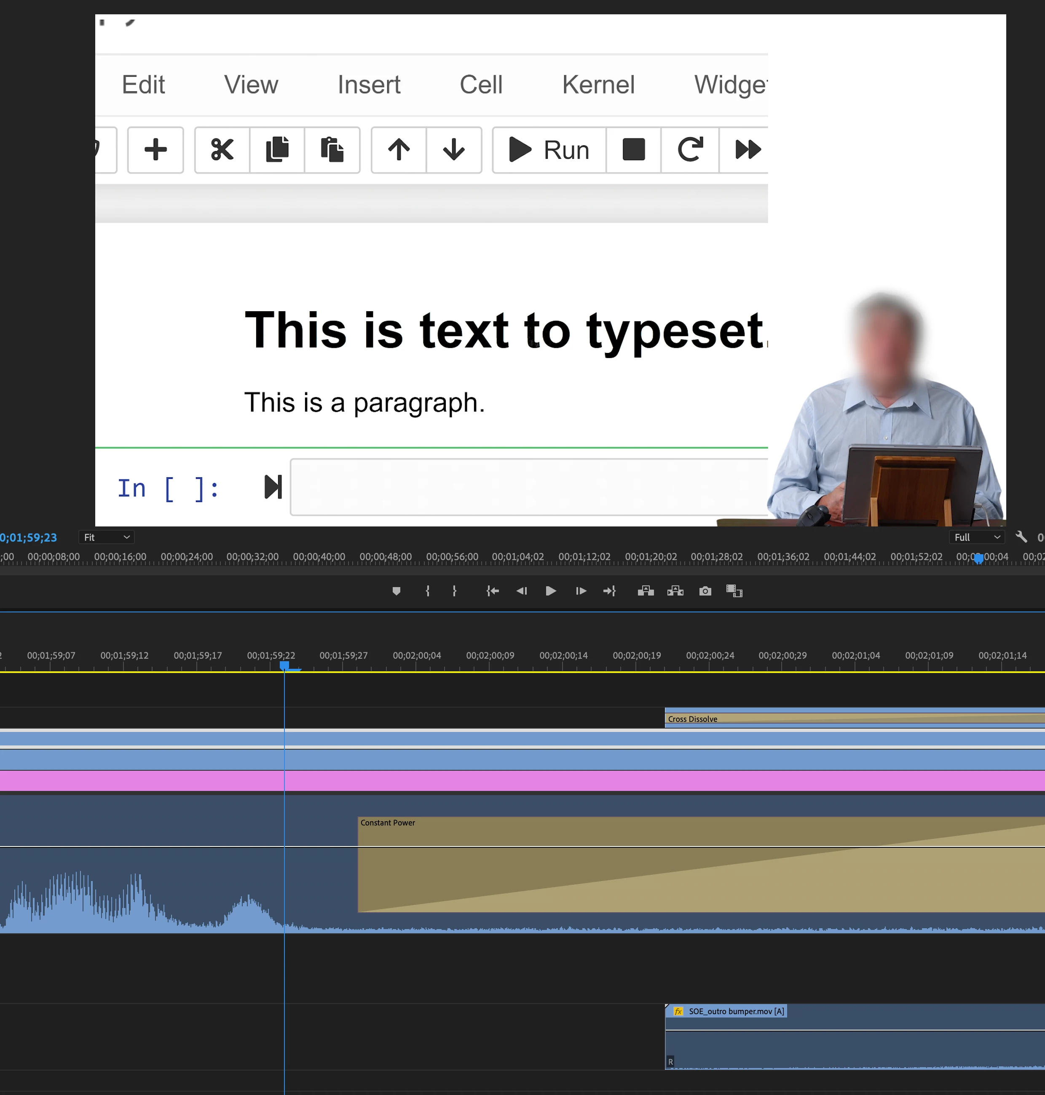The height and width of the screenshot is (1095, 1045).
Task: Jump to the Out point
Action: click(x=609, y=590)
